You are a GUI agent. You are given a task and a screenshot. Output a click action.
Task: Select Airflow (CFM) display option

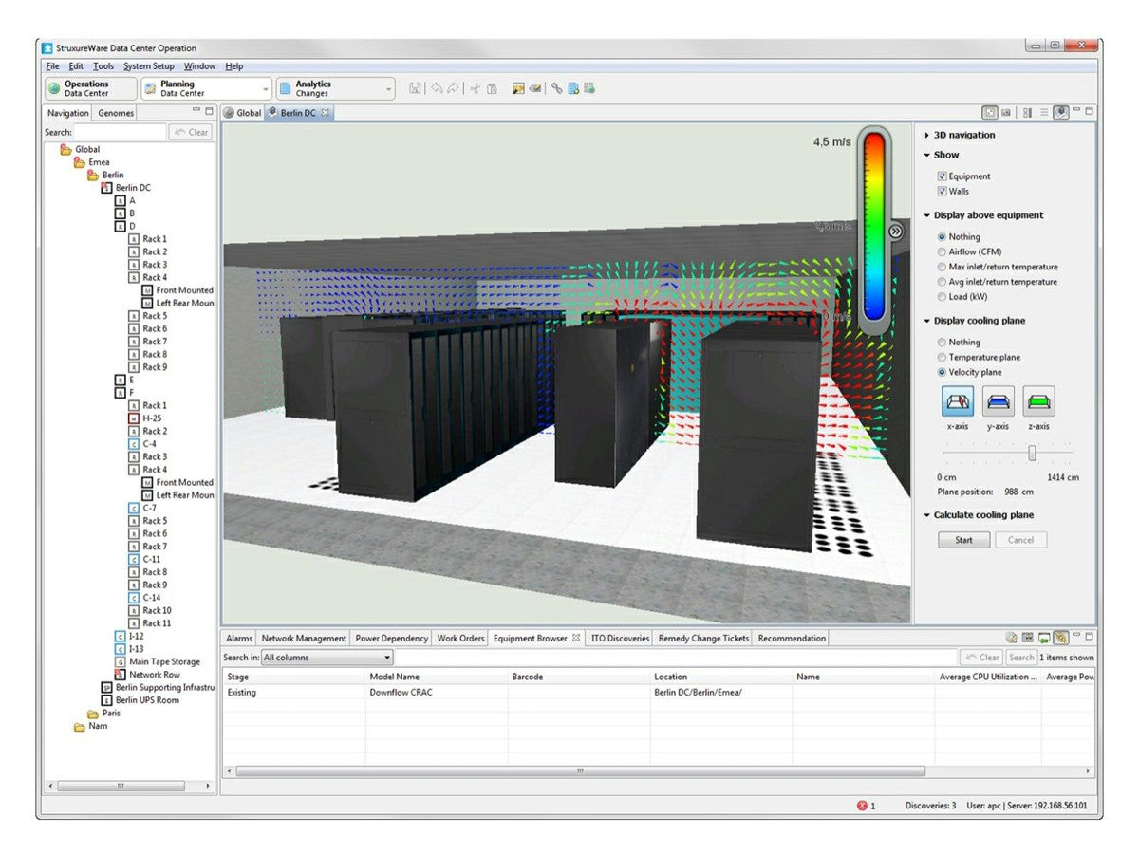[942, 252]
